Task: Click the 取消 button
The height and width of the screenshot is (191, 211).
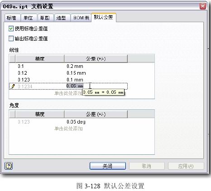Action: point(147,166)
